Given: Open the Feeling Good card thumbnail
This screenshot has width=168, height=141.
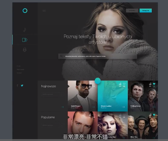Looking at the screenshot, I should pyautogui.click(x=143, y=96).
